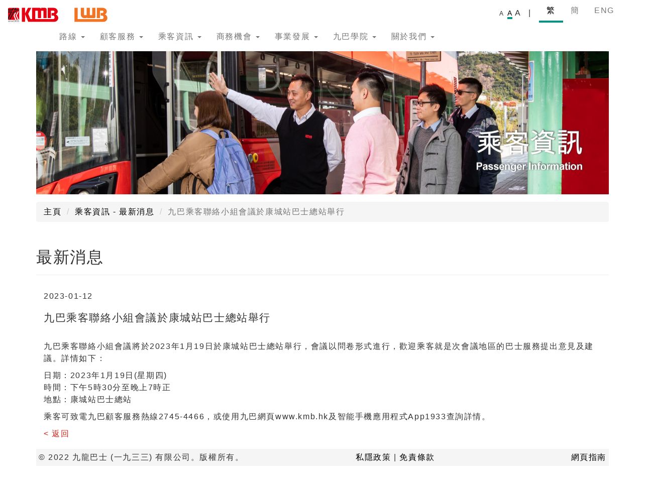
Task: Click the 最新消息 heading
Action: pos(69,257)
